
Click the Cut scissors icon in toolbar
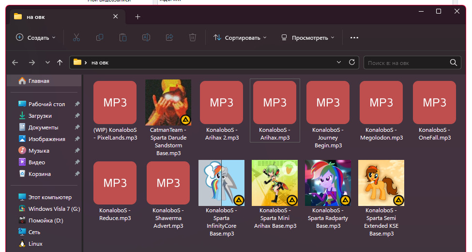tap(76, 37)
